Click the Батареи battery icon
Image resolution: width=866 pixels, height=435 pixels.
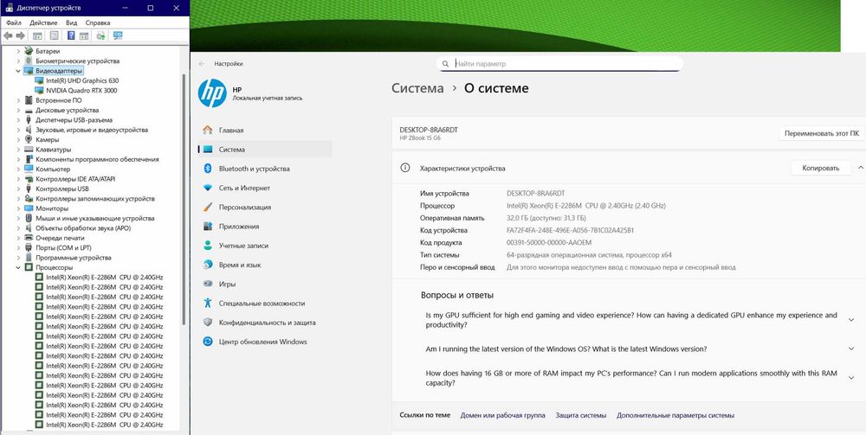(x=29, y=51)
